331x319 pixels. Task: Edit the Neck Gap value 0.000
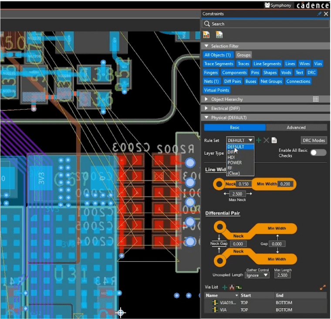coord(238,244)
